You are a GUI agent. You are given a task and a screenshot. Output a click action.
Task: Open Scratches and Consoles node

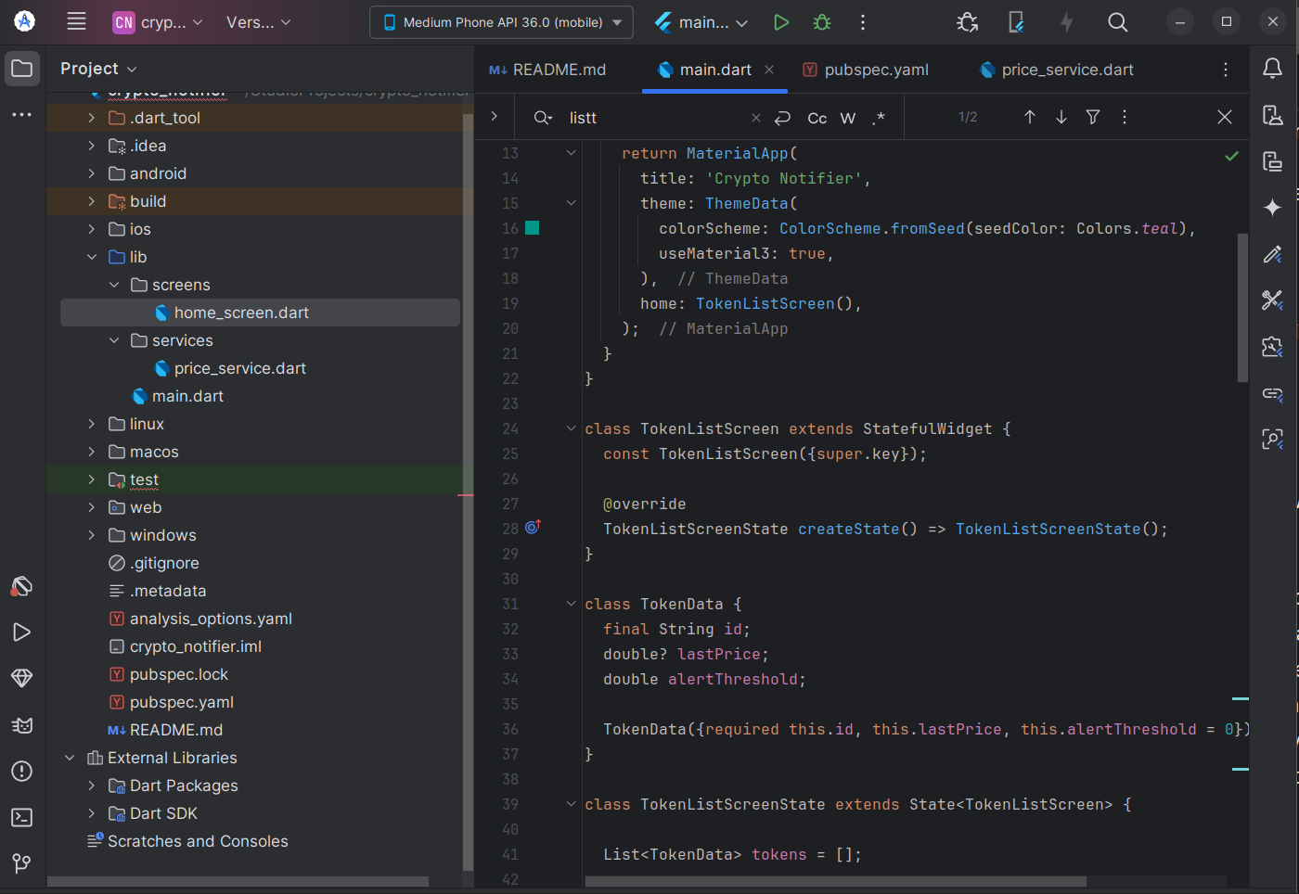coord(198,841)
